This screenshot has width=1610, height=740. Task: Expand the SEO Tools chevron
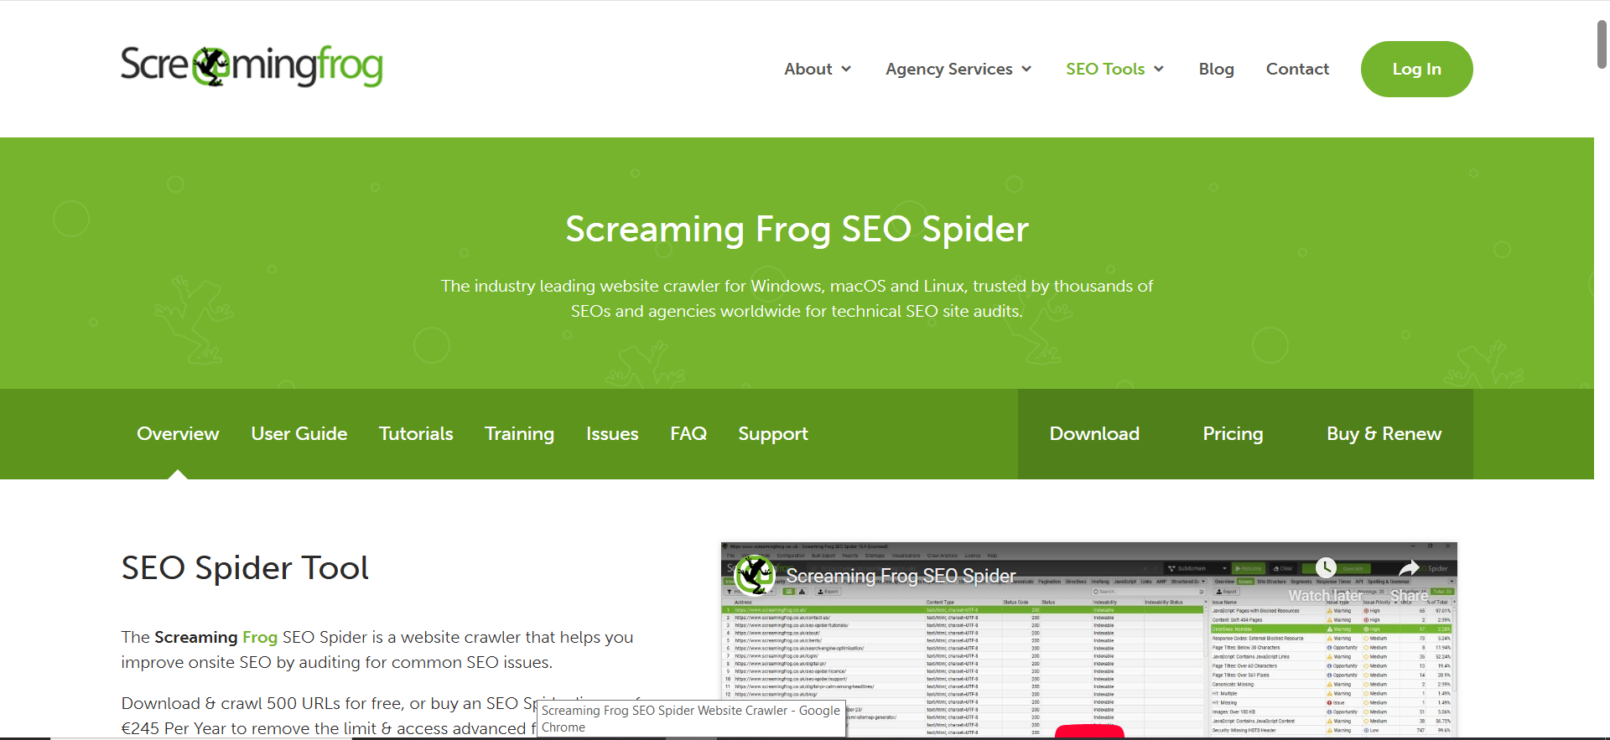click(x=1159, y=69)
